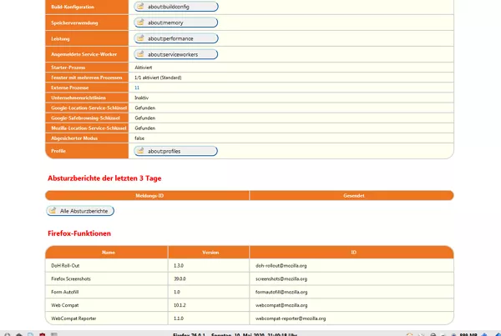Open about:profiles page

pos(175,151)
